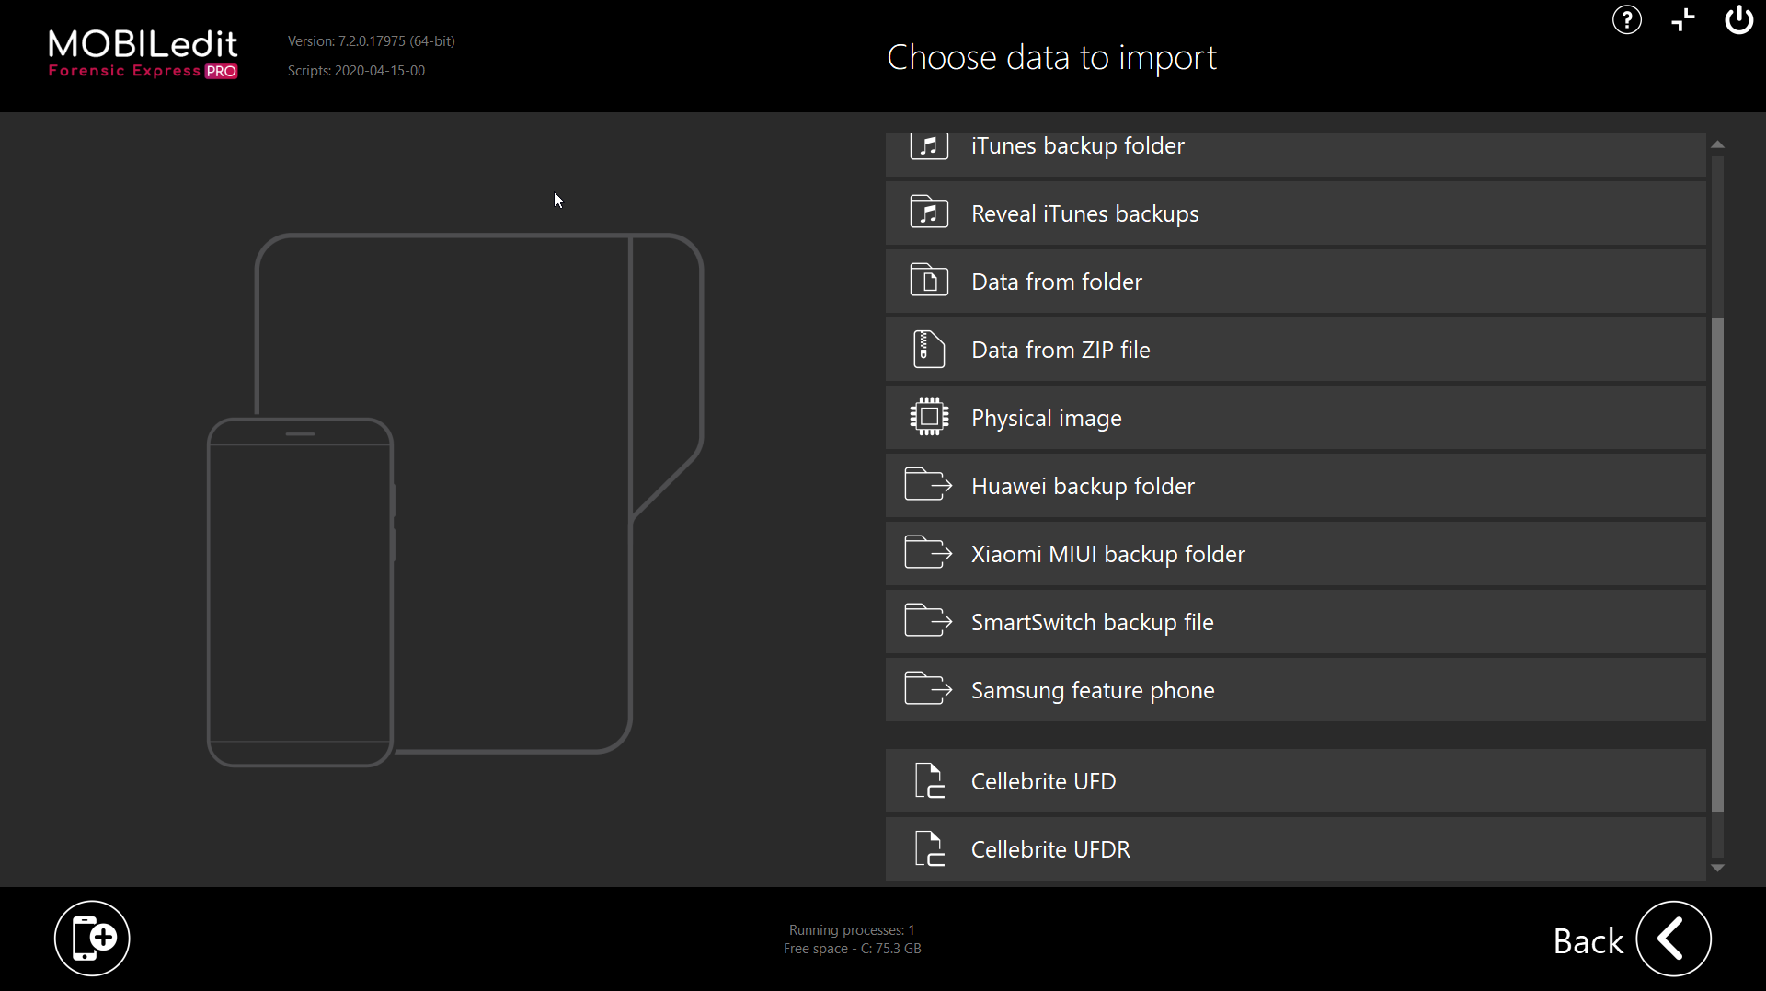Click the help question mark icon
The height and width of the screenshot is (991, 1766).
tap(1626, 20)
